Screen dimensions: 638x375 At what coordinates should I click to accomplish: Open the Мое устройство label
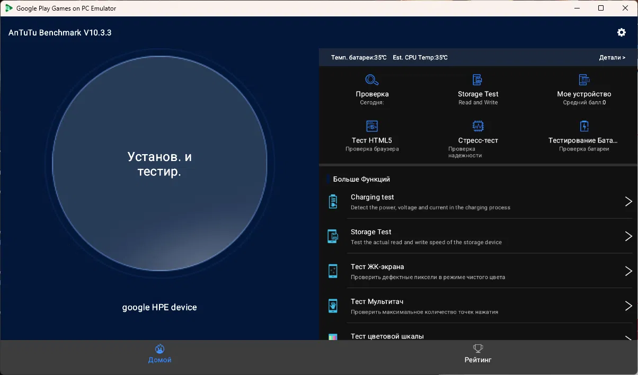point(584,94)
